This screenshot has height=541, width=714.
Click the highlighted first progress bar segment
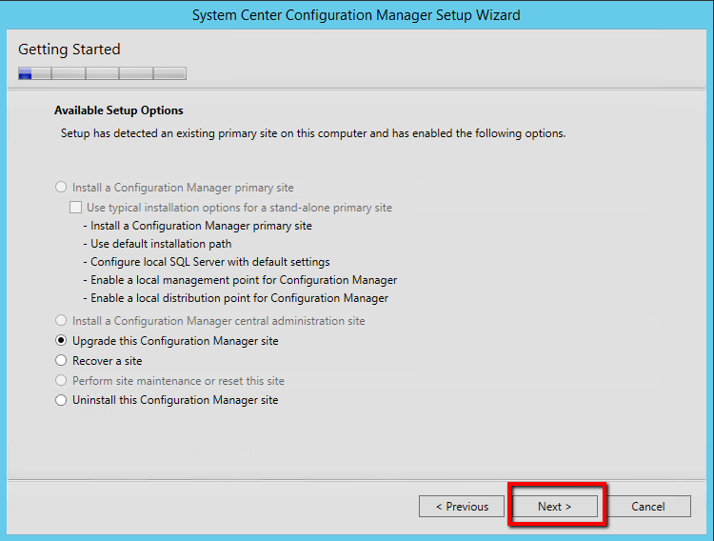click(x=26, y=73)
